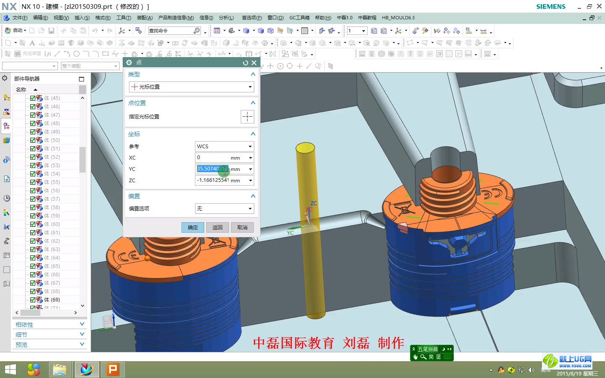Open the 参考 WCS dropdown
This screenshot has width=605, height=378.
[225, 146]
